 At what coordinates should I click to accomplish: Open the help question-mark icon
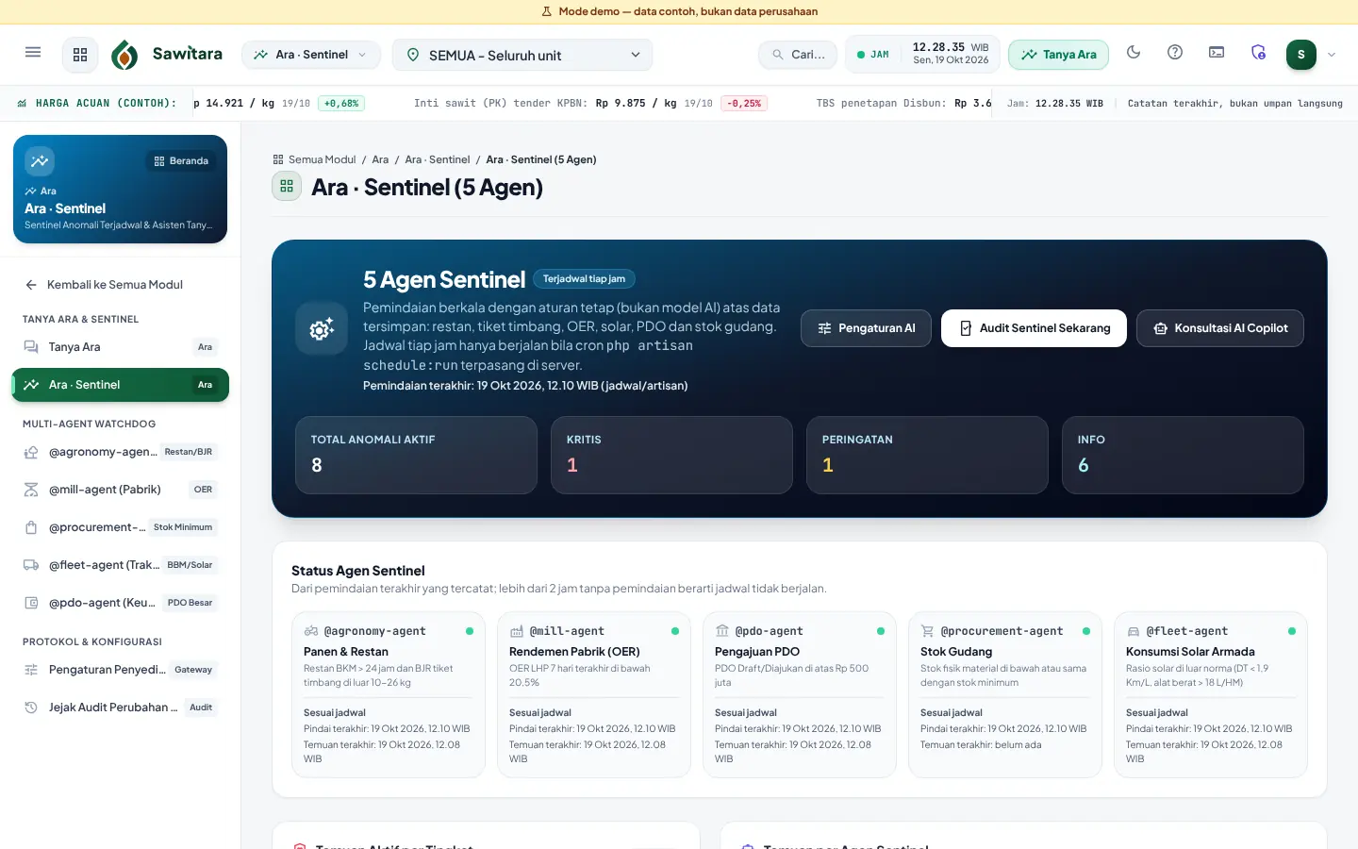click(x=1175, y=53)
